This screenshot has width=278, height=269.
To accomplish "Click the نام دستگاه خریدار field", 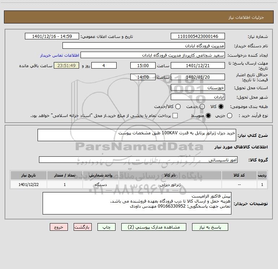I will click(144, 46).
